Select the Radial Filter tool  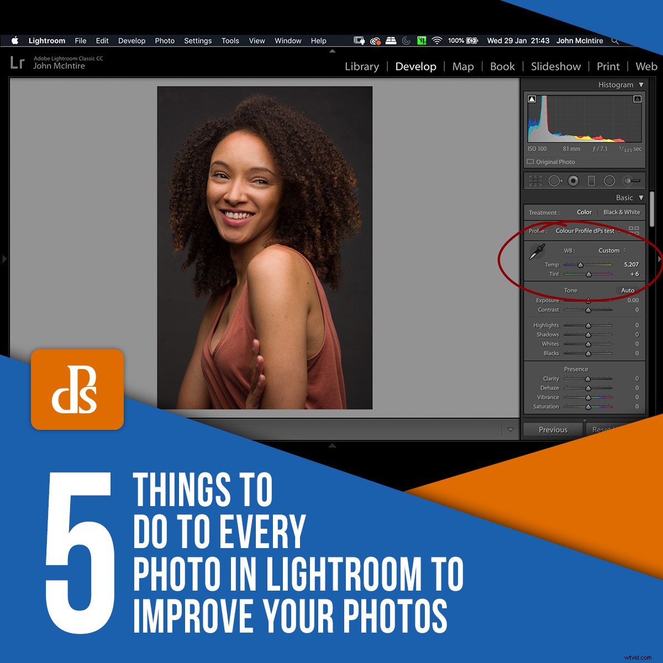[609, 181]
